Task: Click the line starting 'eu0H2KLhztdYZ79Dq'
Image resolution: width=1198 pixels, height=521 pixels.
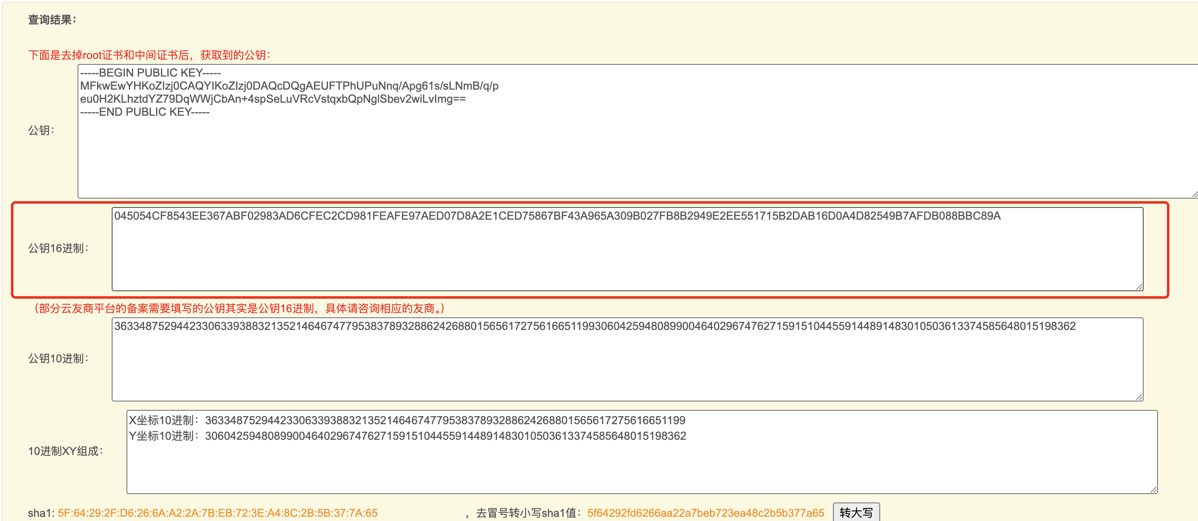Action: pos(273,99)
